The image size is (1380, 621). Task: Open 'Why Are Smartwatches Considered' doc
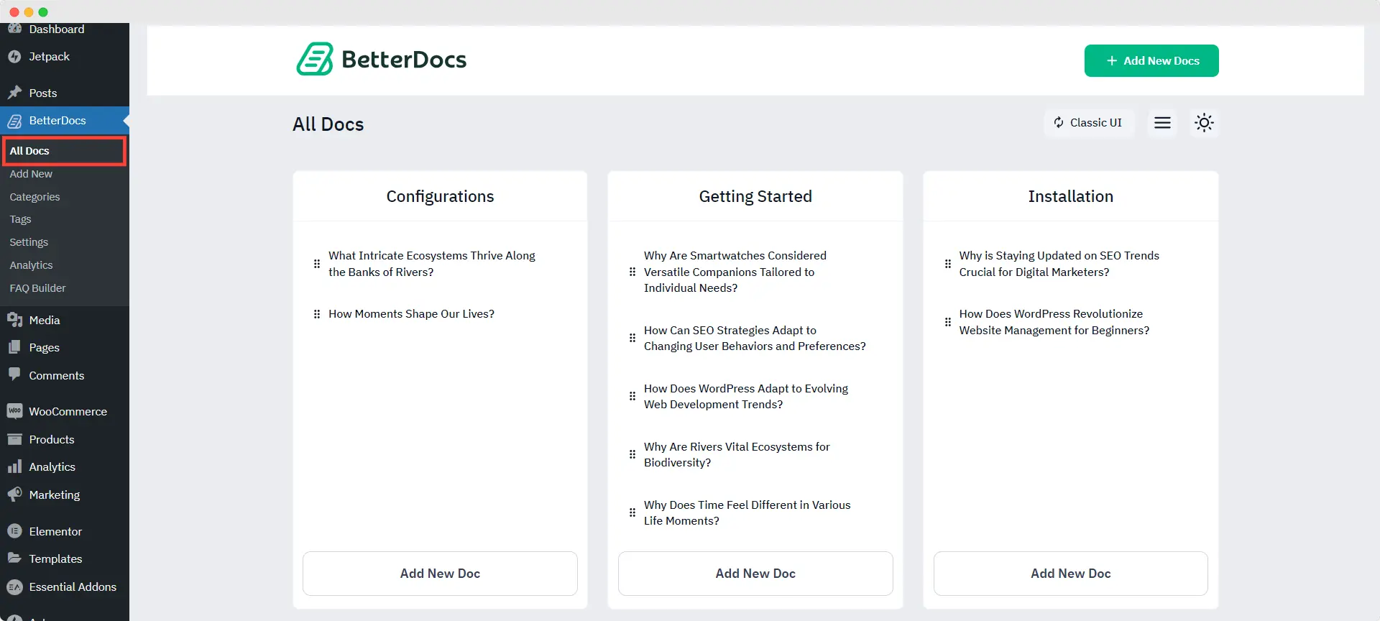pyautogui.click(x=735, y=272)
